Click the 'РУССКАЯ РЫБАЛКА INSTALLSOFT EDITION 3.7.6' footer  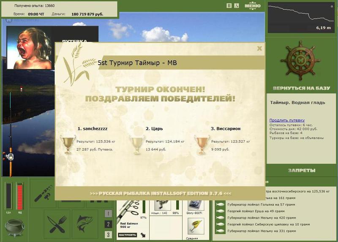[161, 193]
